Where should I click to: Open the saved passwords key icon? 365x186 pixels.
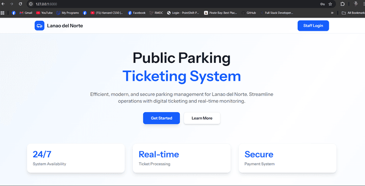click(322, 4)
